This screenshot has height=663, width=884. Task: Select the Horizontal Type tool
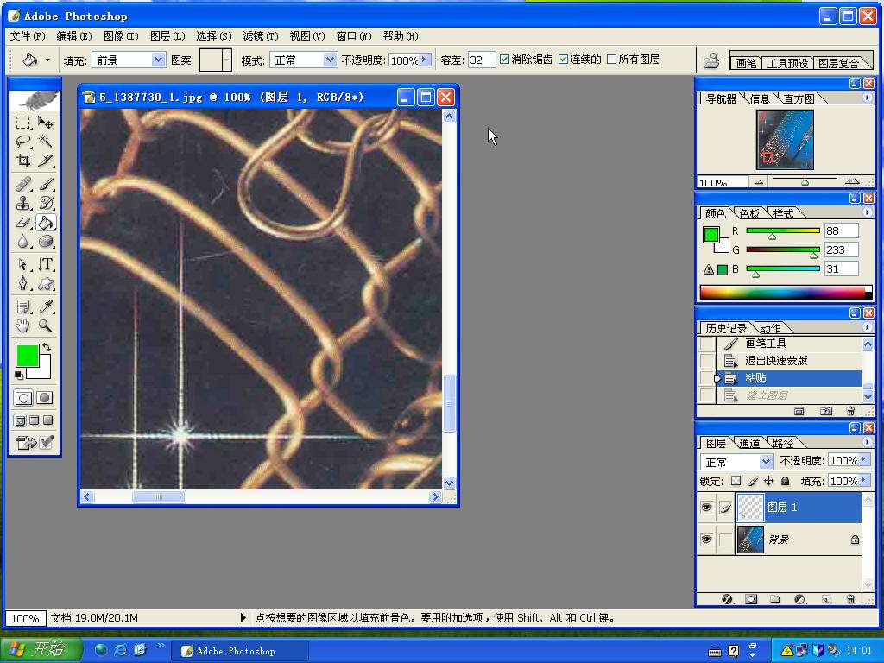46,264
